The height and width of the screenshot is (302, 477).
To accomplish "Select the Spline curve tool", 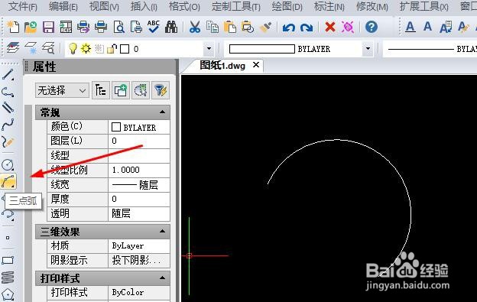I will click(x=8, y=125).
